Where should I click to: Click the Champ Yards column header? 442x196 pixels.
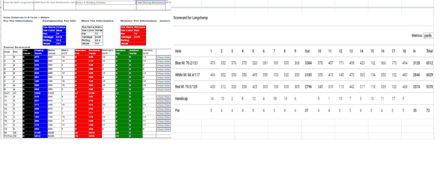click(x=41, y=52)
